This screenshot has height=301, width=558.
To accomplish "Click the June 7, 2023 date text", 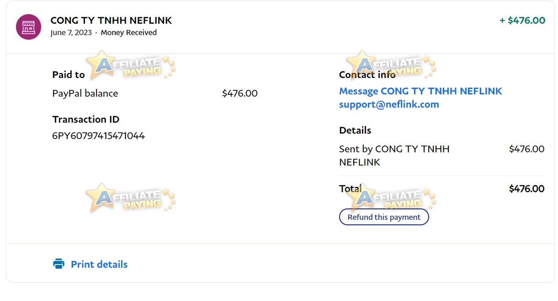I will 71,33.
